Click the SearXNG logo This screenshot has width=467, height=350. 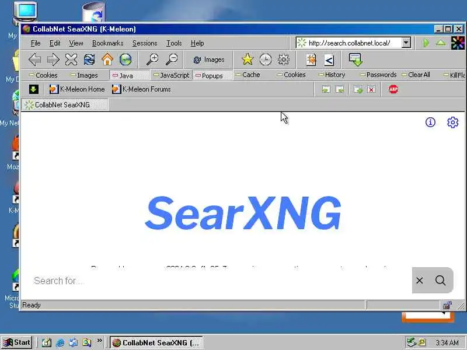[243, 213]
